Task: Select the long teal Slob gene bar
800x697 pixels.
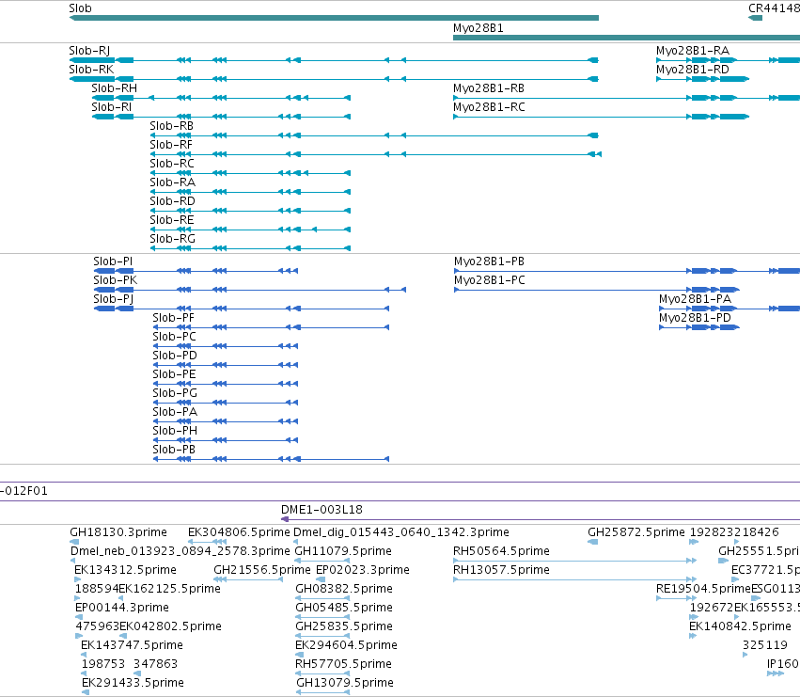Action: (x=334, y=18)
